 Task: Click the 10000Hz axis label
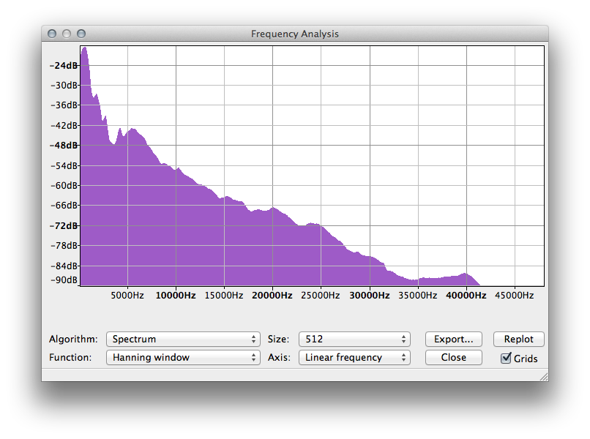click(x=176, y=296)
